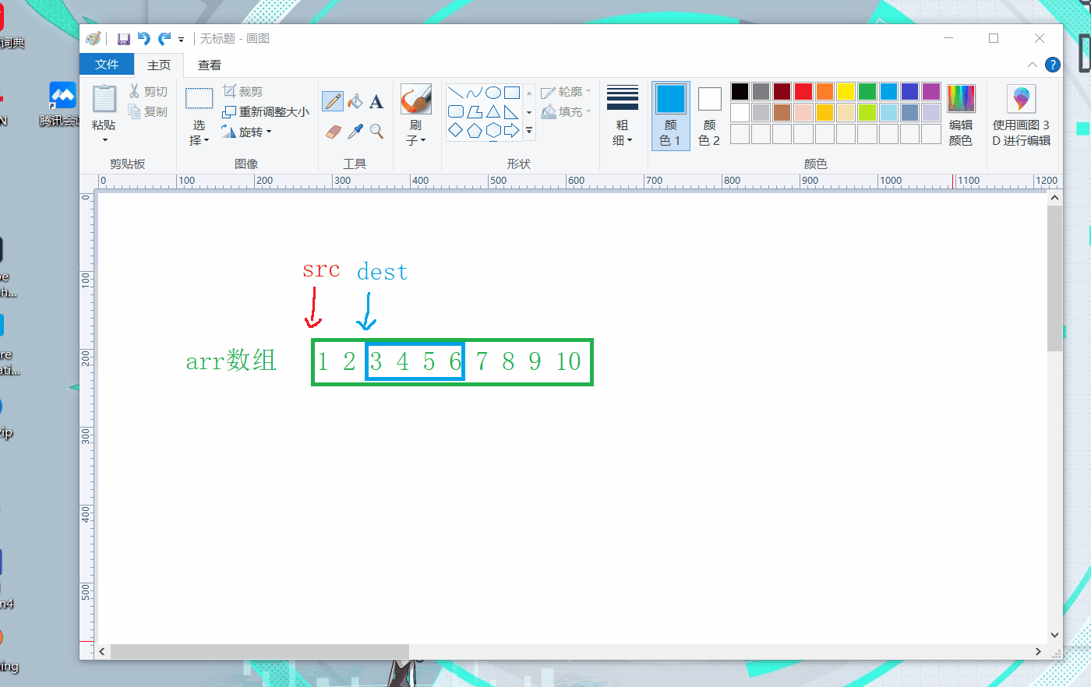Click Edit with Paint 3D button
Screen dimensions: 1091x687
pos(1021,115)
